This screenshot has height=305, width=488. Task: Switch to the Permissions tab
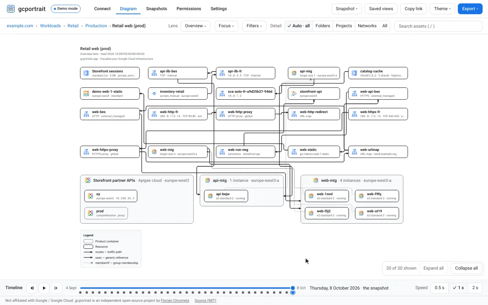(x=189, y=9)
